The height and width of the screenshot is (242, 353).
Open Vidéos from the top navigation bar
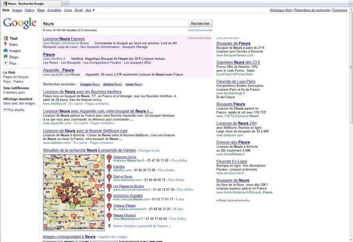[x=29, y=10]
